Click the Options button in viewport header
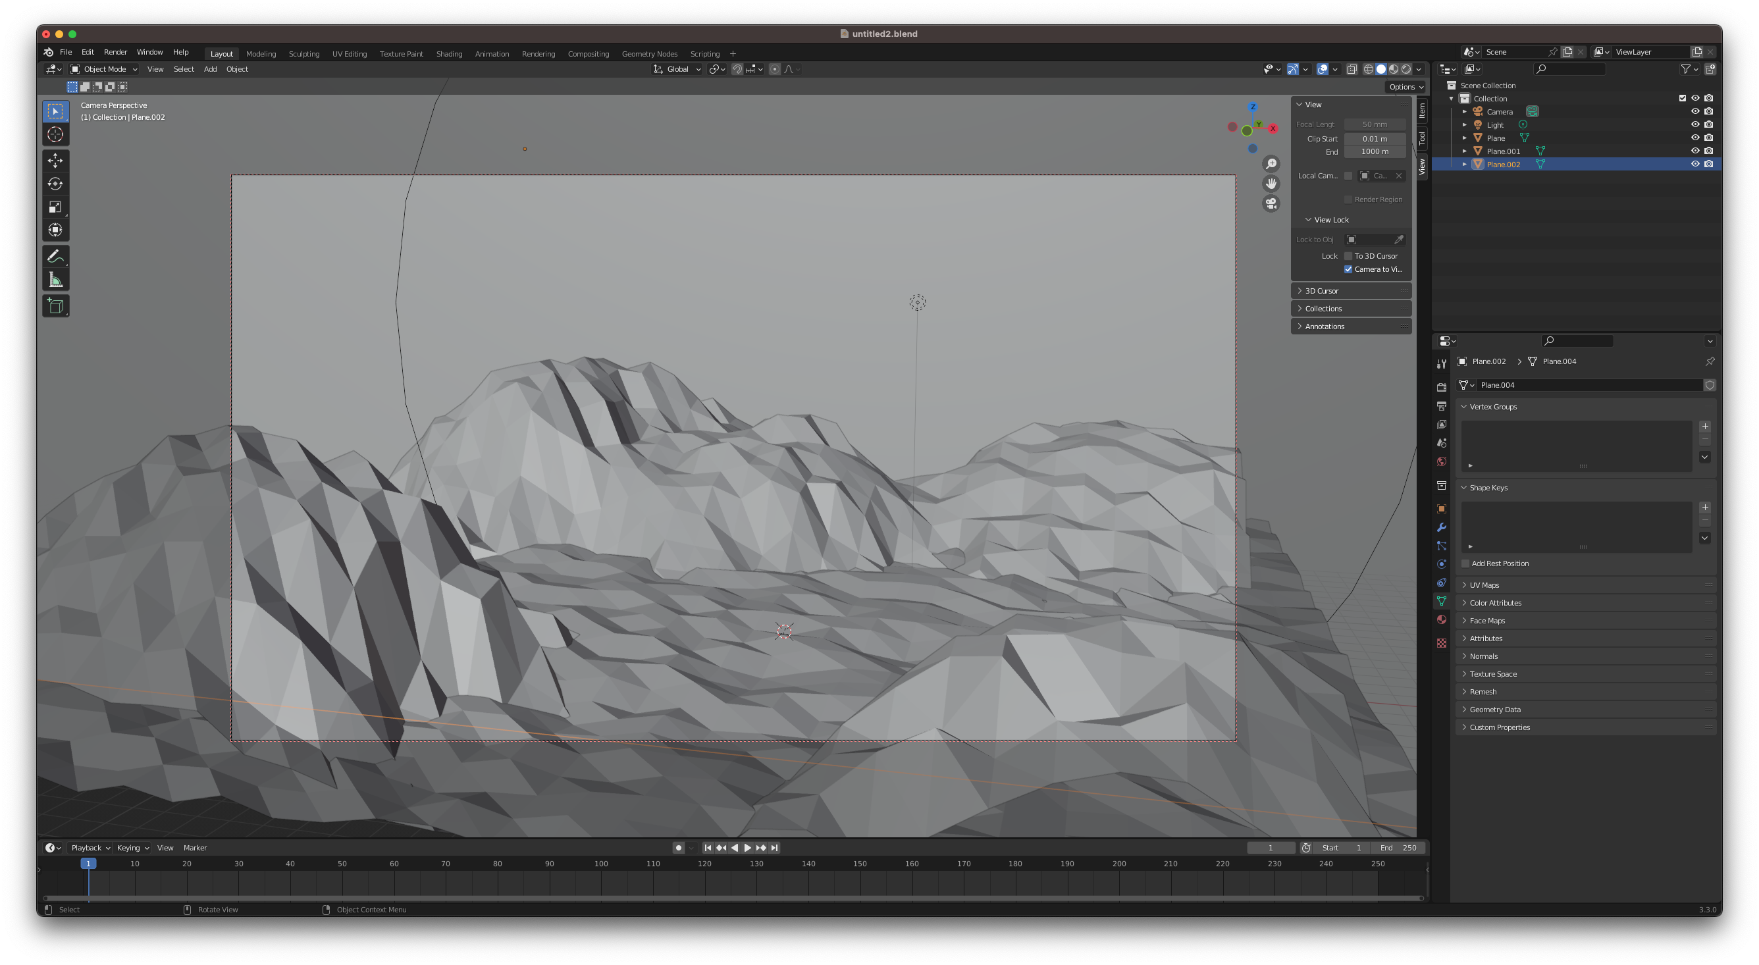The width and height of the screenshot is (1759, 965). pyautogui.click(x=1406, y=87)
